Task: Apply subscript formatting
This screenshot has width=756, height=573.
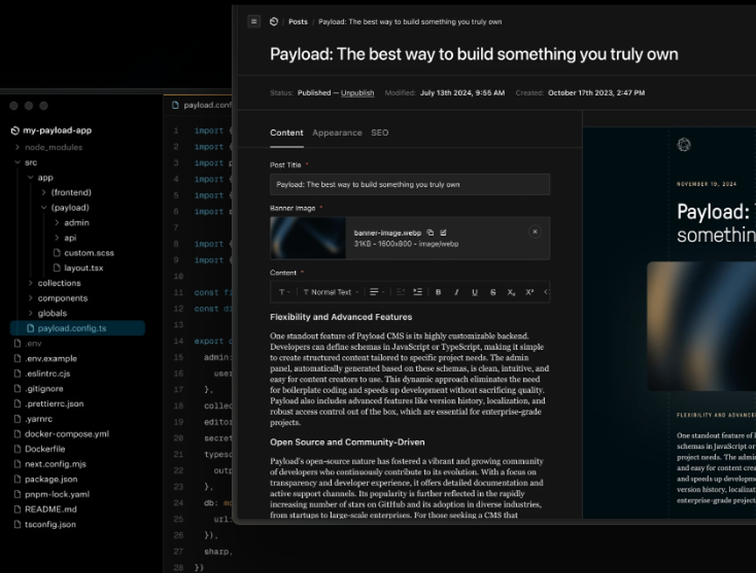Action: 511,292
